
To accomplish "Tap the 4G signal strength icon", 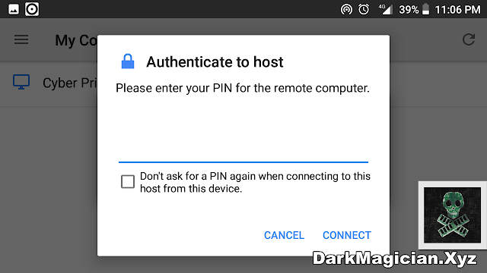I will 386,9.
